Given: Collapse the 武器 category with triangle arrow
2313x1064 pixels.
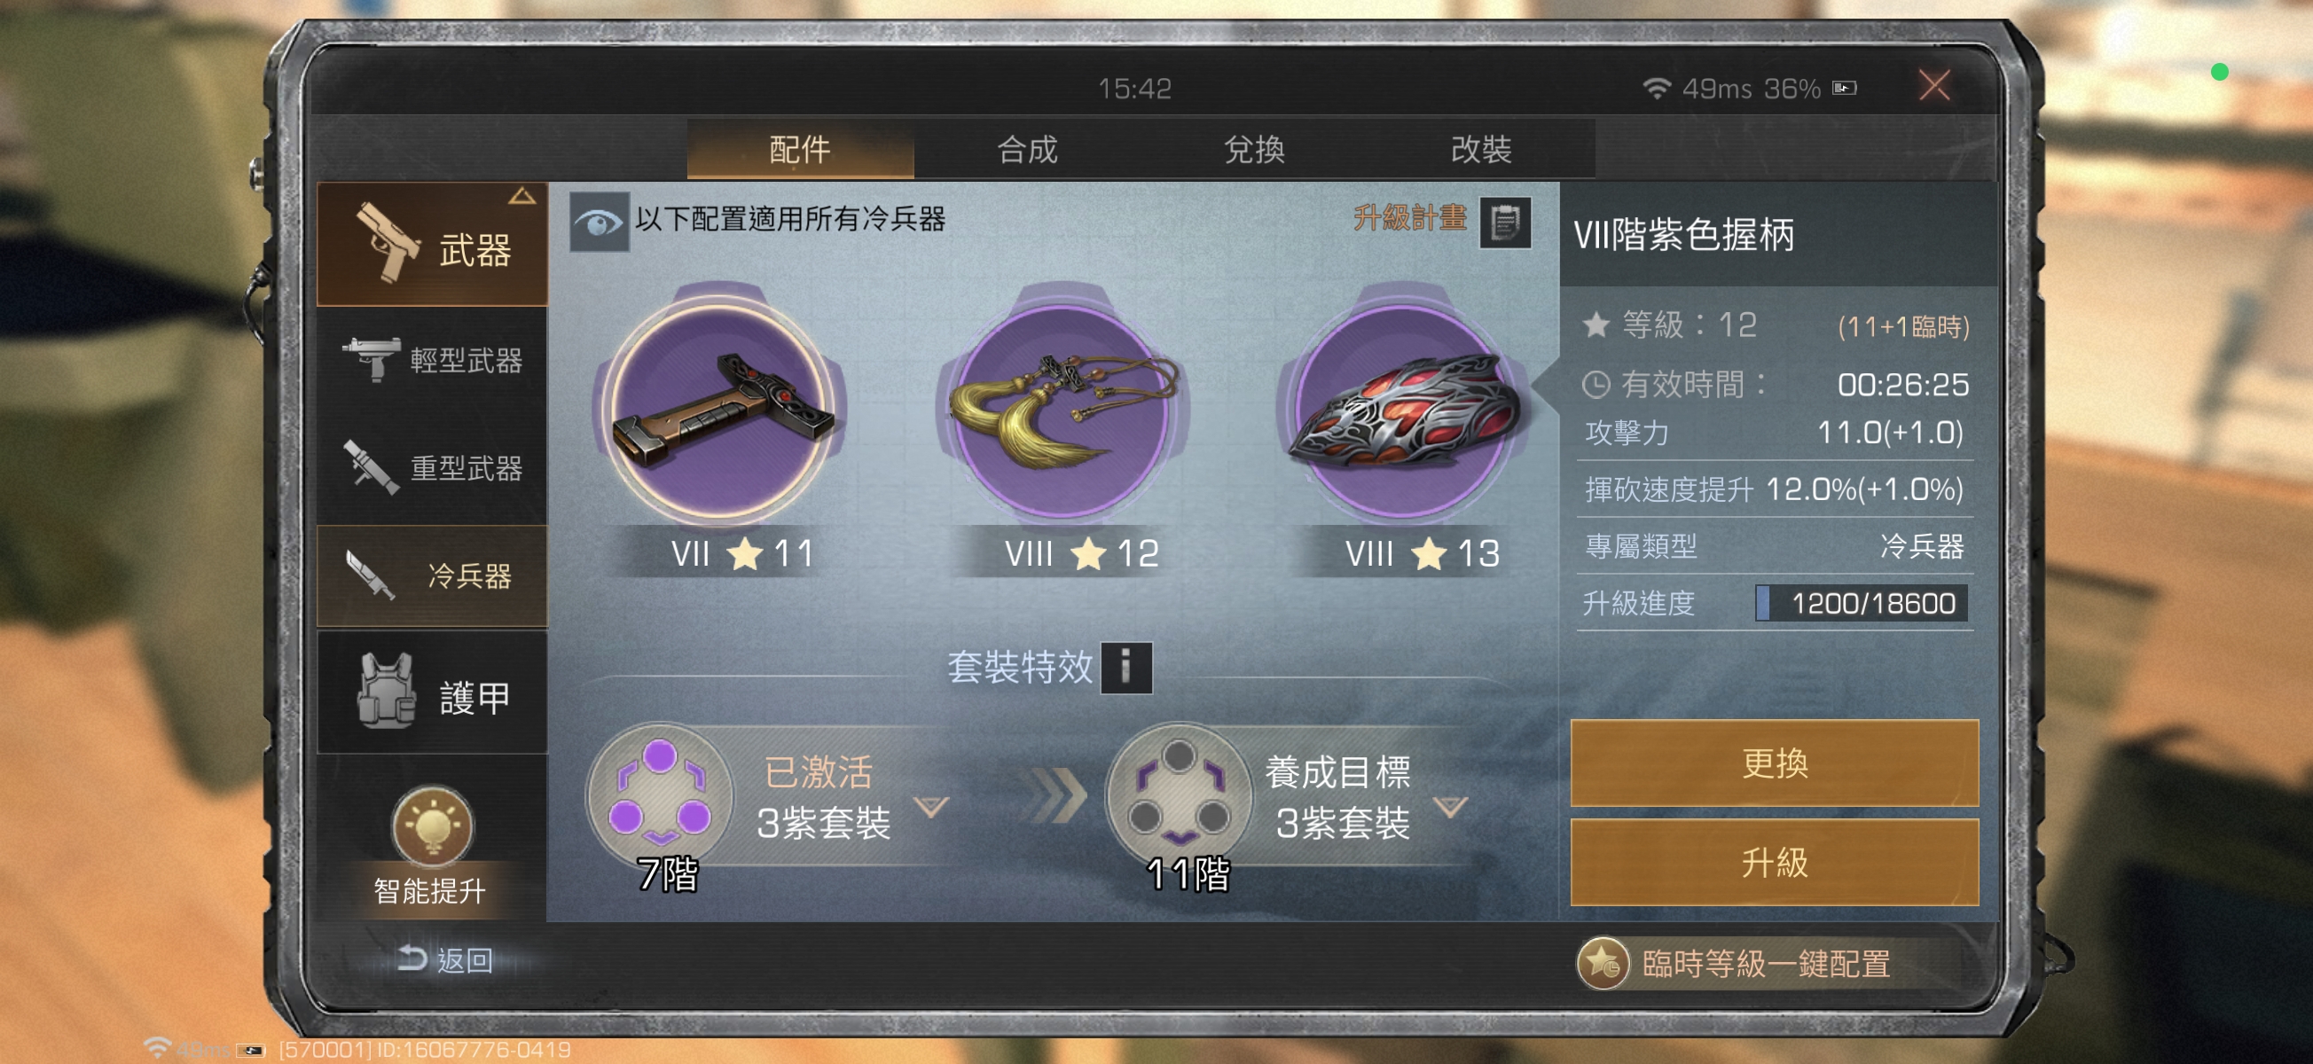Looking at the screenshot, I should [x=521, y=196].
